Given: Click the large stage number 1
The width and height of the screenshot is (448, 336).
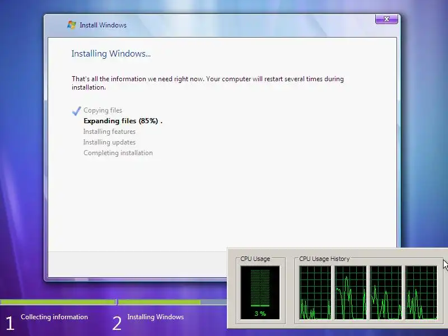Looking at the screenshot, I should pyautogui.click(x=10, y=324).
